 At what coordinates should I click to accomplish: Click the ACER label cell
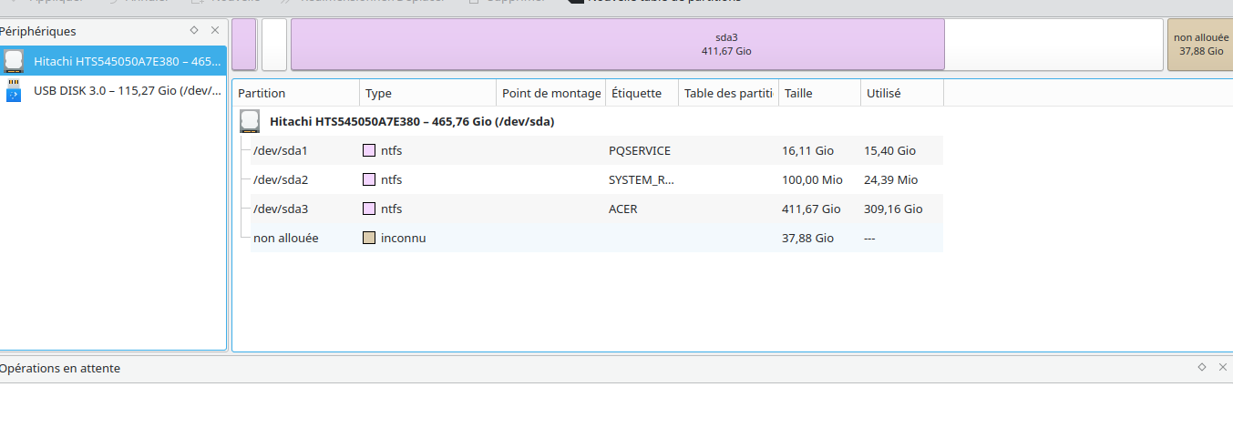point(623,209)
